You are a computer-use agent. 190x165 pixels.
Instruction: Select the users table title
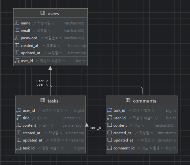[x=53, y=14]
